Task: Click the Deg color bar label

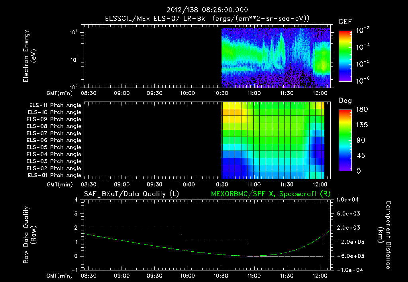Action: 345,101
